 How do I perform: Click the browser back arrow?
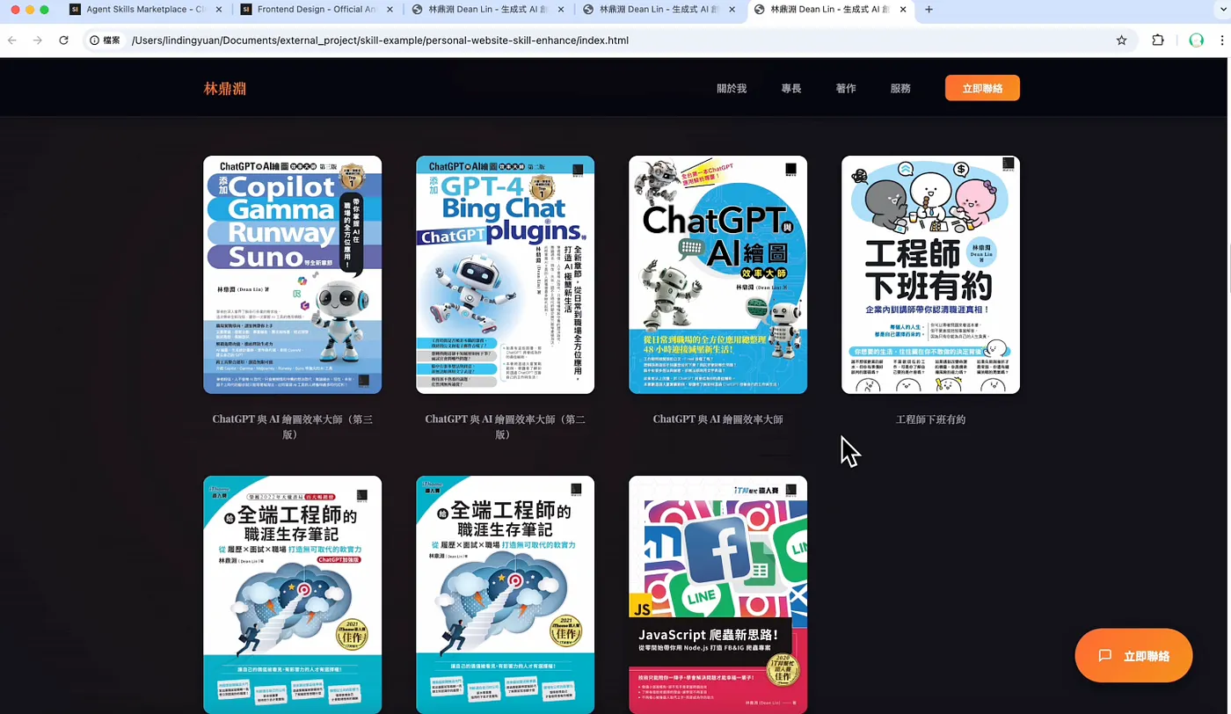pyautogui.click(x=12, y=40)
